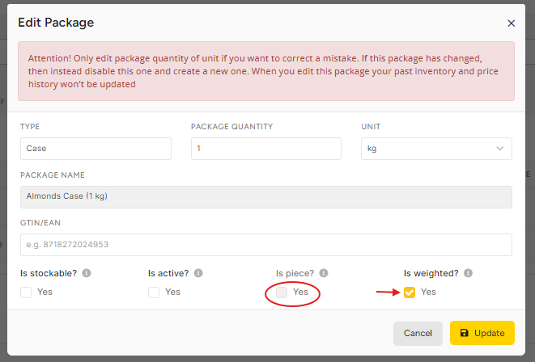Click info icon beside Is active?
The image size is (535, 362).
point(198,273)
